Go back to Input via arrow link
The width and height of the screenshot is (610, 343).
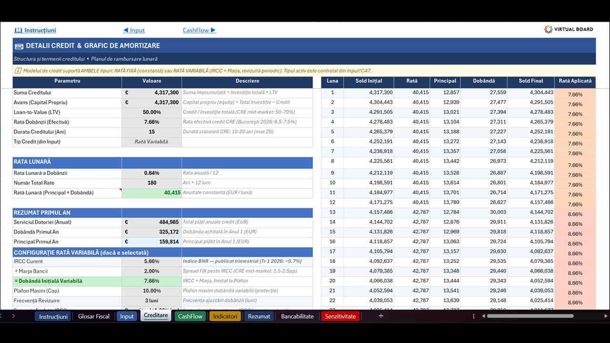click(x=134, y=30)
